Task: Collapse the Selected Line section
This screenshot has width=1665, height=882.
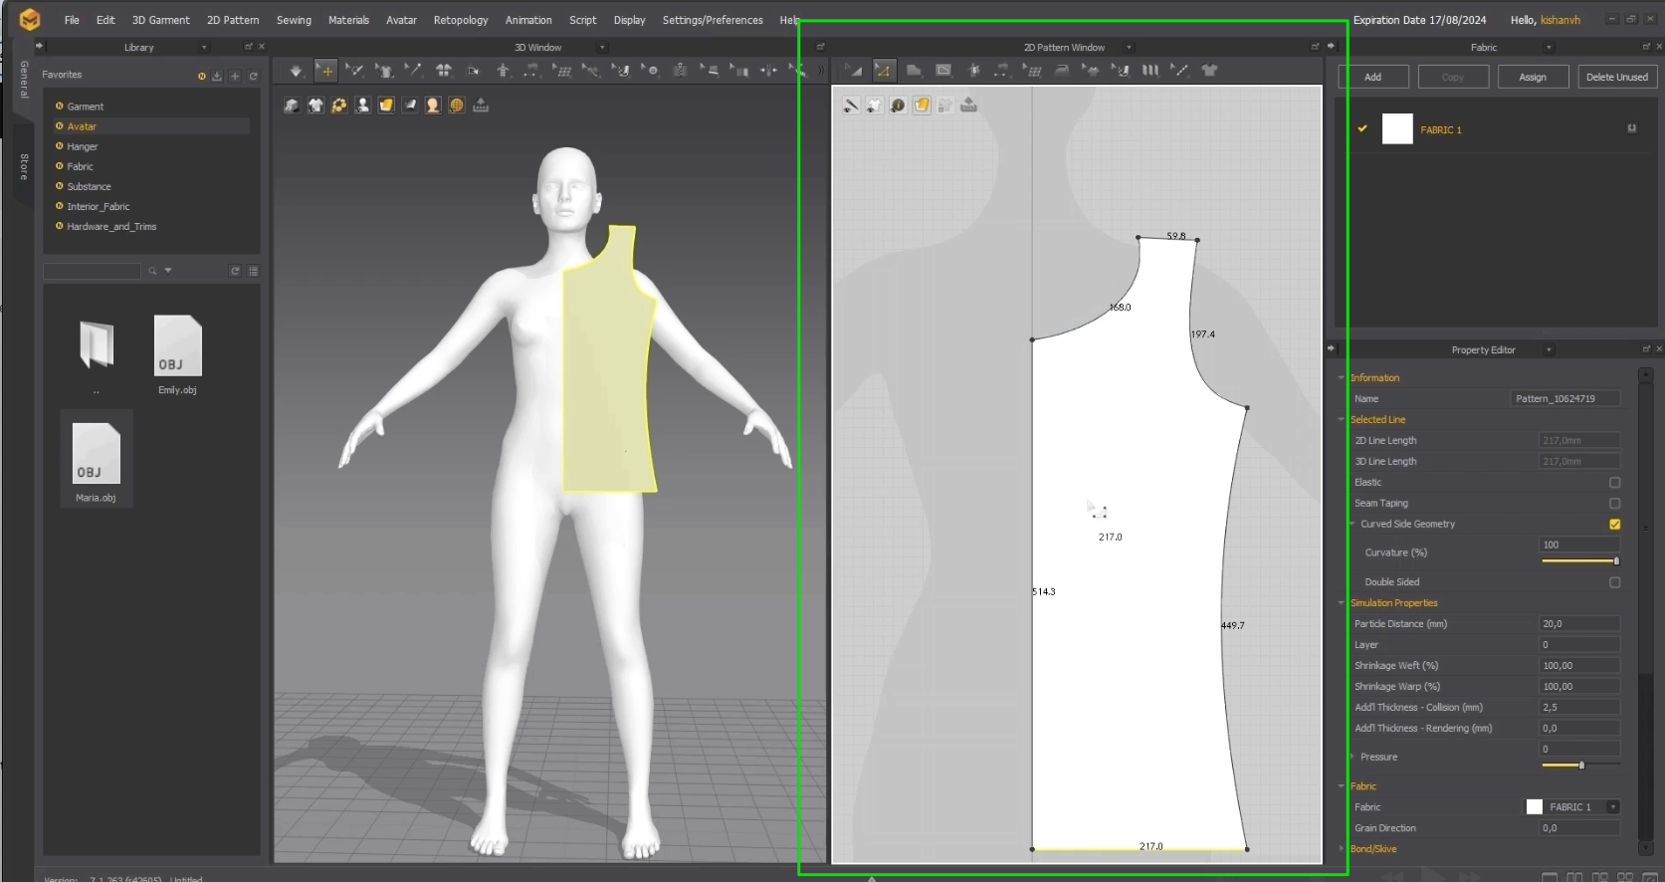Action: [x=1342, y=420]
